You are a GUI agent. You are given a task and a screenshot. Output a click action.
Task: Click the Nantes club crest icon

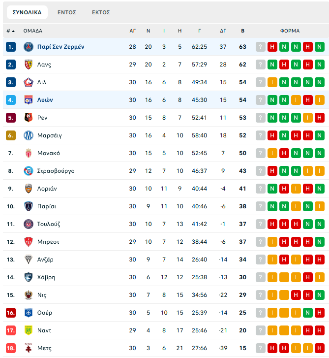(28, 330)
